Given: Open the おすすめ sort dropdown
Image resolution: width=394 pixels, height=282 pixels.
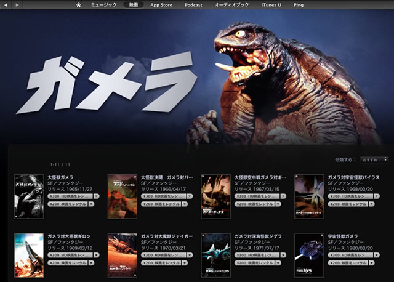Looking at the screenshot, I should [374, 159].
